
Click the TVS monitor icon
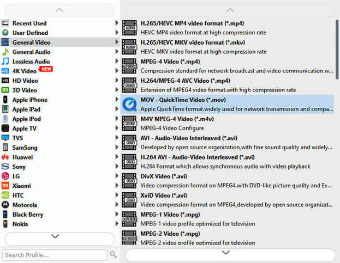[x=5, y=138]
